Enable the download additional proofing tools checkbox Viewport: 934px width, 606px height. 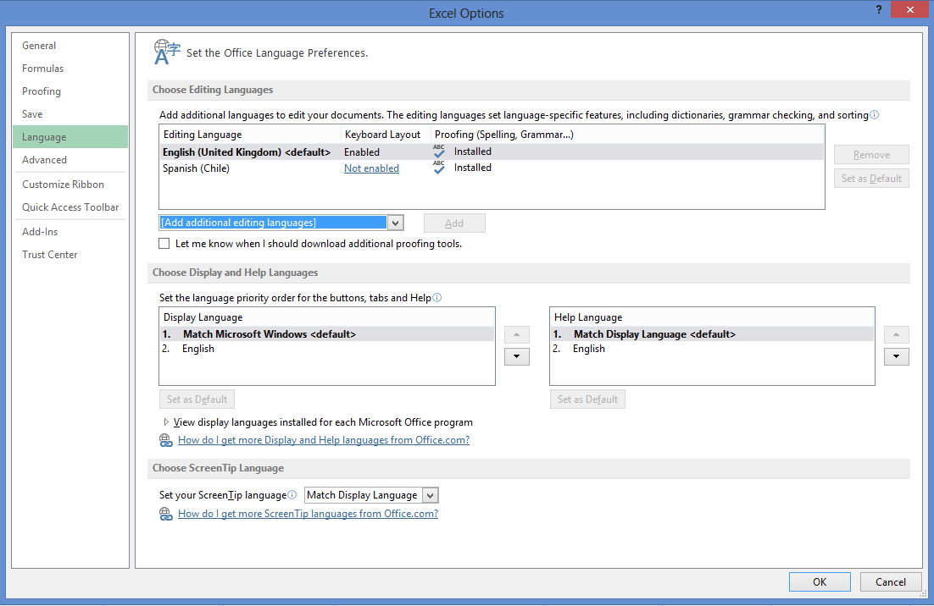pos(164,243)
